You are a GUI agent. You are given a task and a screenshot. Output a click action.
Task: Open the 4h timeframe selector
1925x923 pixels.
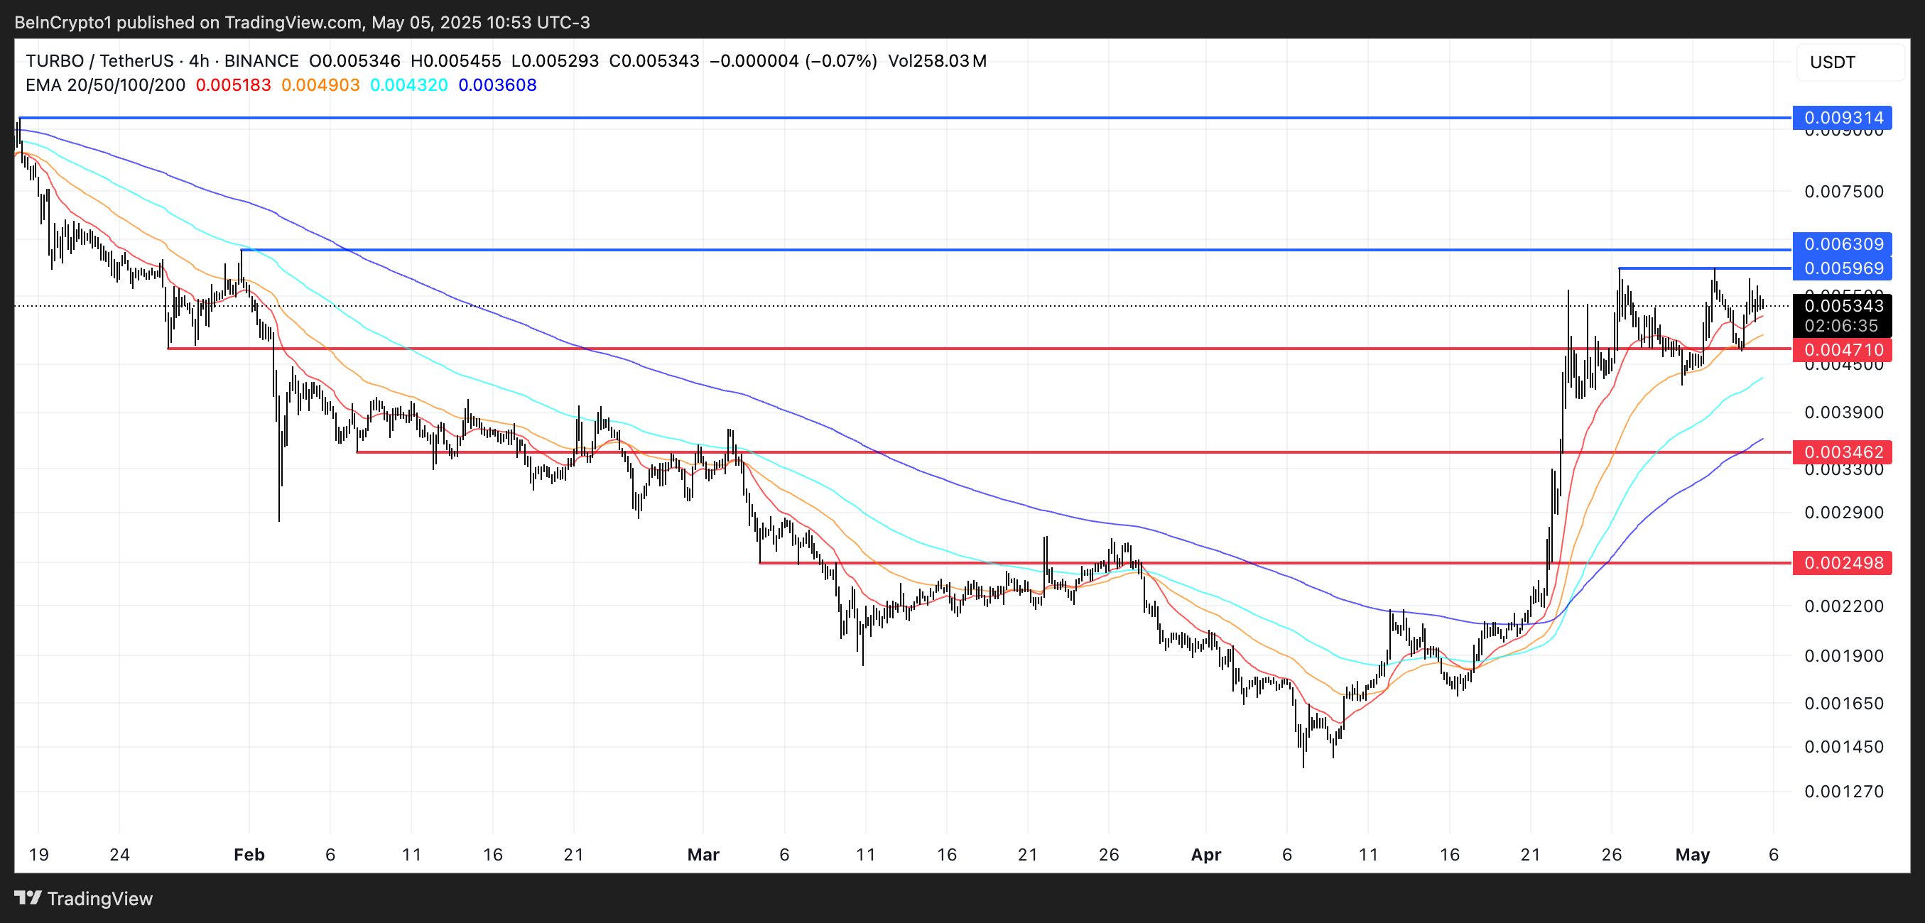[x=197, y=61]
